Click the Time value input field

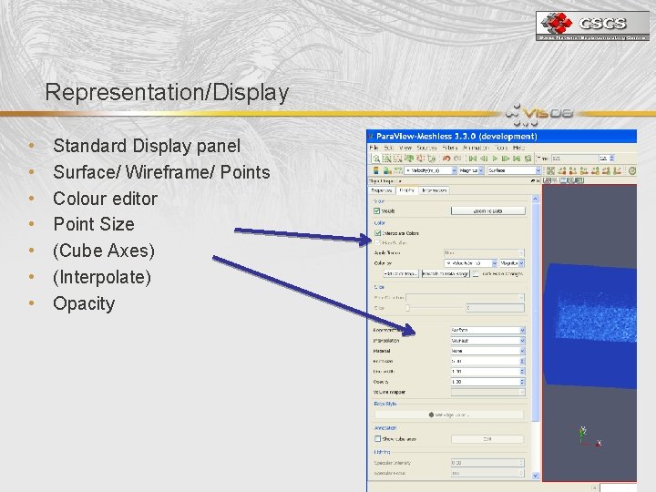tap(575, 159)
